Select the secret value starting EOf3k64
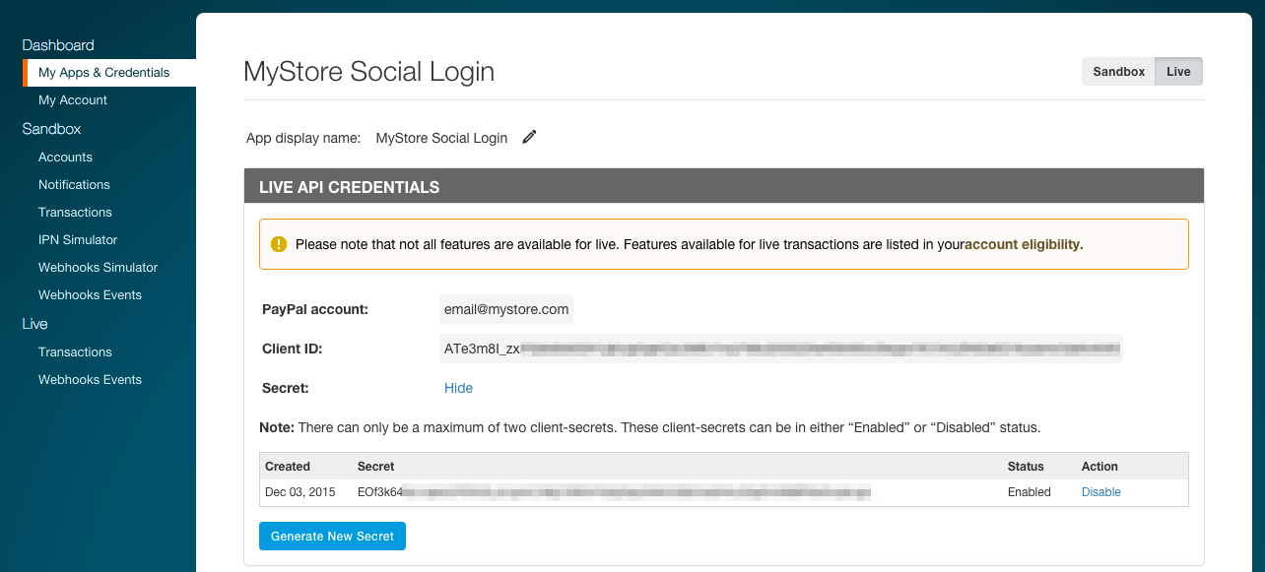 click(x=615, y=492)
